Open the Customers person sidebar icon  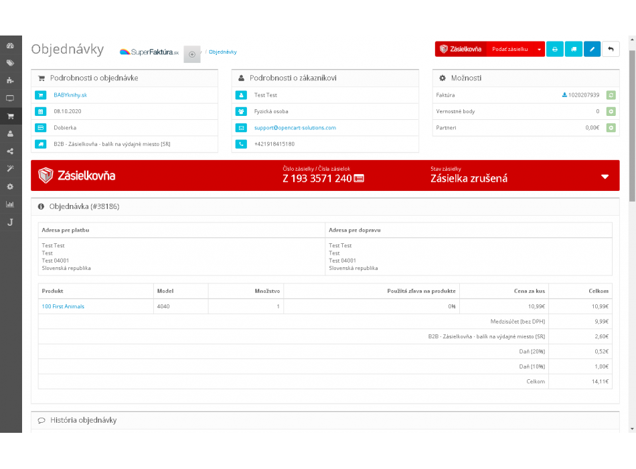click(x=10, y=133)
